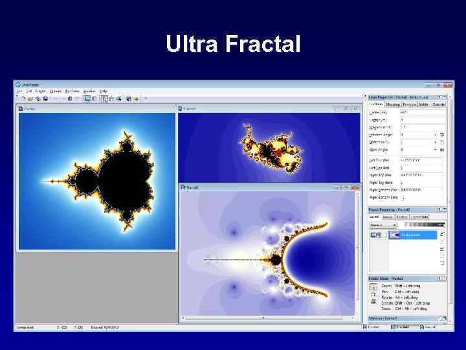The image size is (466, 350).
Task: Toggle the Background layer editable magnifier icon
Action: [x=379, y=235]
